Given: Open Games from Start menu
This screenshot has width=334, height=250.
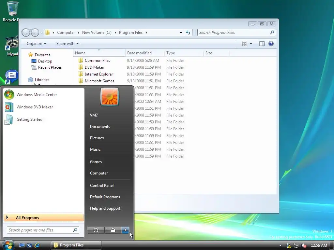Looking at the screenshot, I should point(96,161).
